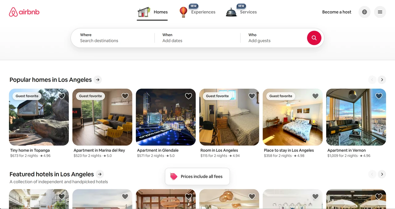Switch to the Experiences tab
Viewport: 395px width, 209px height.
(203, 12)
